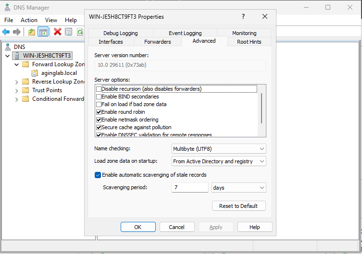Open the Help menu
Image resolution: width=362 pixels, height=254 pixels.
point(71,20)
